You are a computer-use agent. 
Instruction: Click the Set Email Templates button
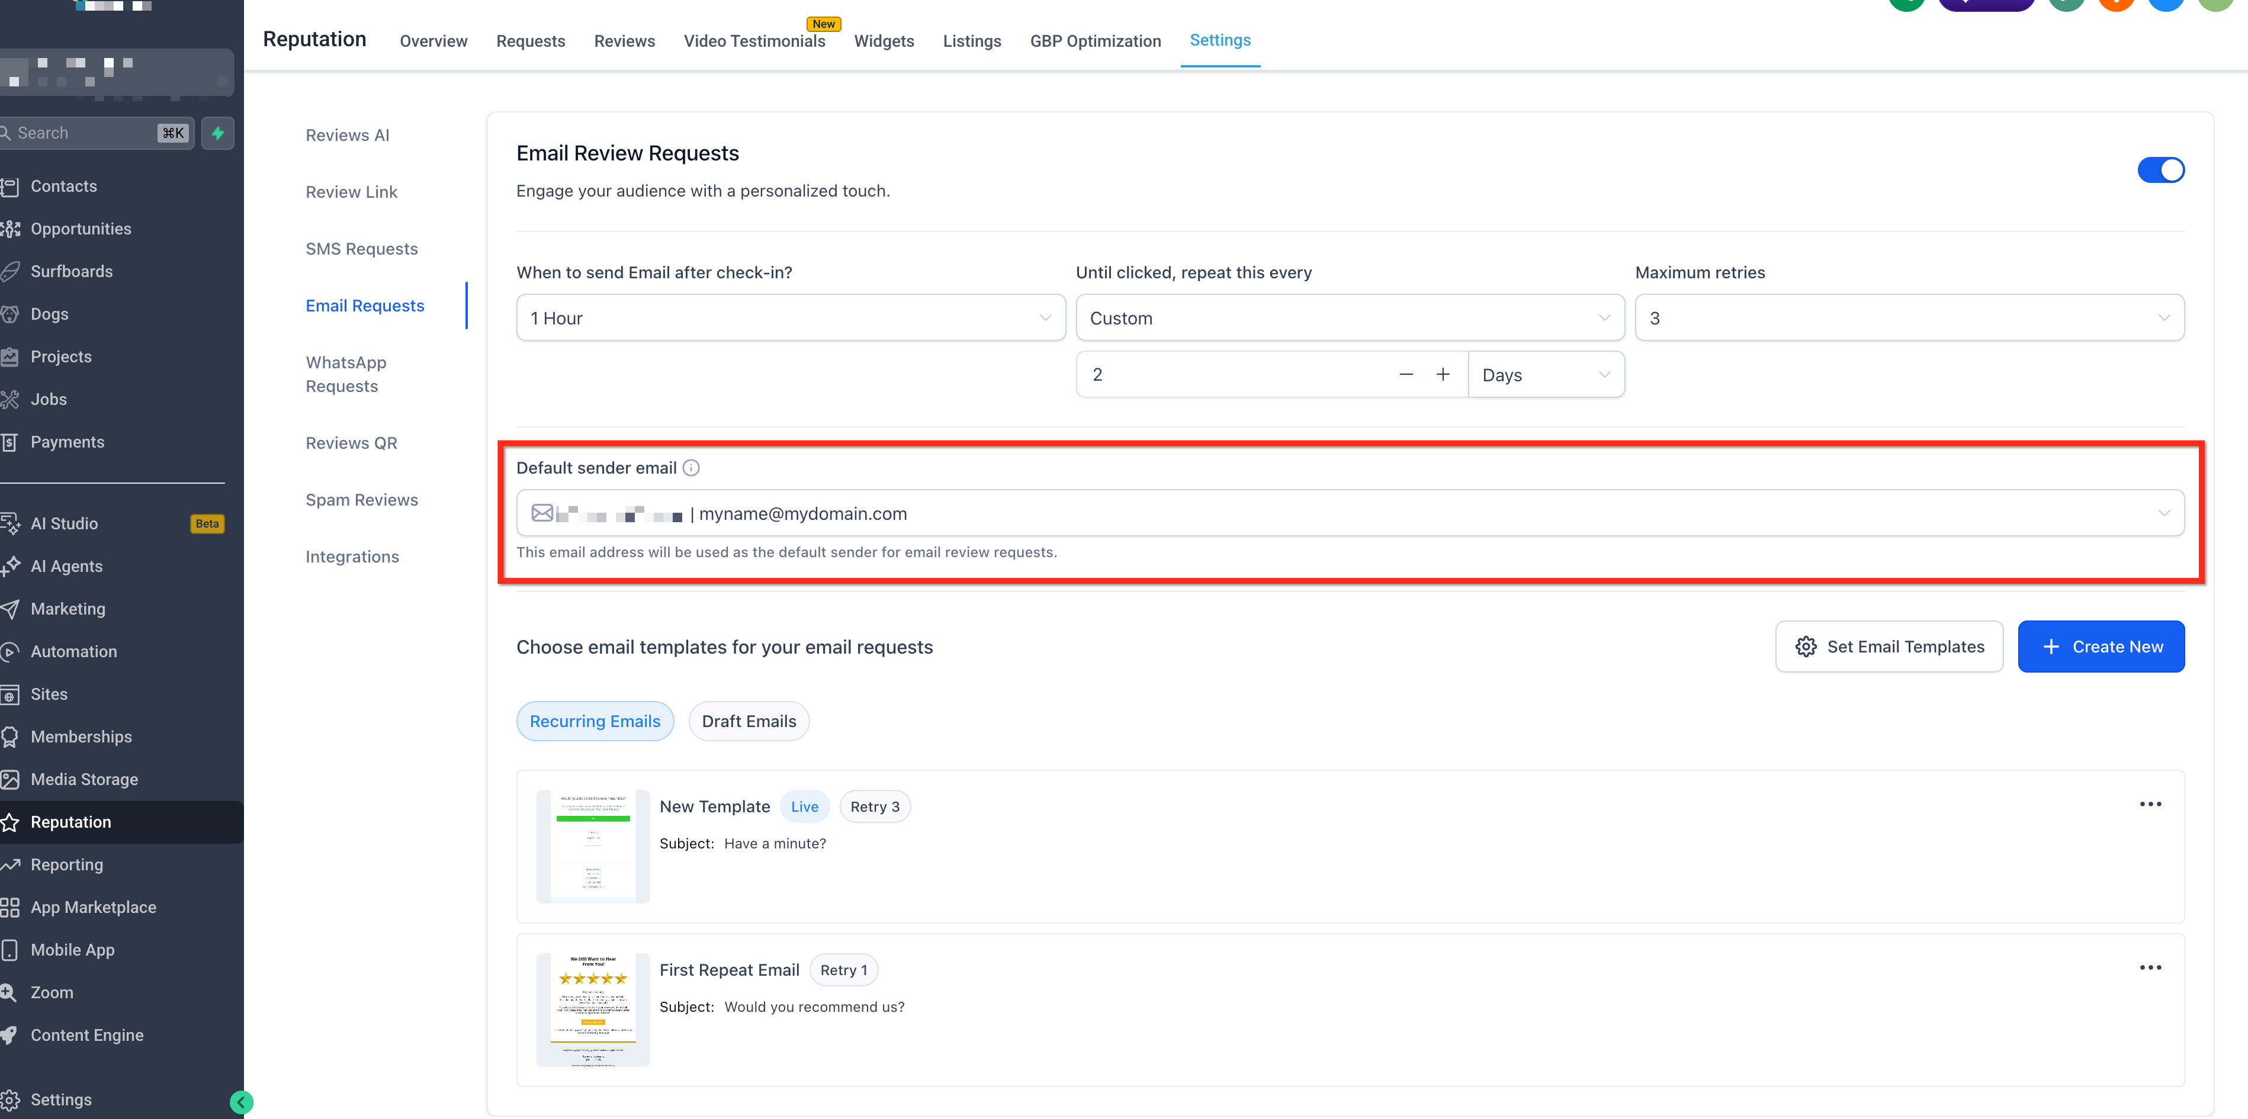1889,647
